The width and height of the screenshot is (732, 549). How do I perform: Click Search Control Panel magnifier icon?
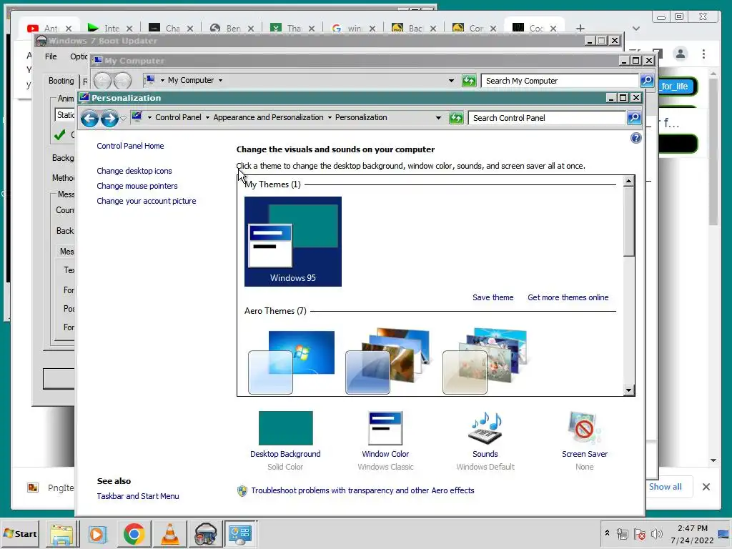tap(633, 118)
